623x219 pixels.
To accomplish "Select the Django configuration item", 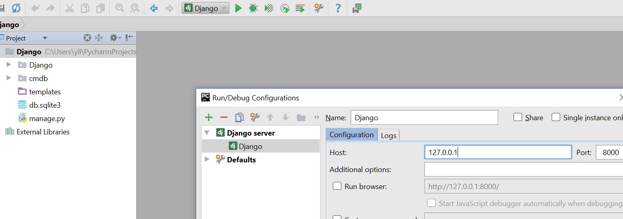I will (261, 146).
